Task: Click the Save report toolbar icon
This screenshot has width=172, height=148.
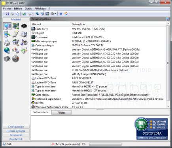Action: [7, 13]
